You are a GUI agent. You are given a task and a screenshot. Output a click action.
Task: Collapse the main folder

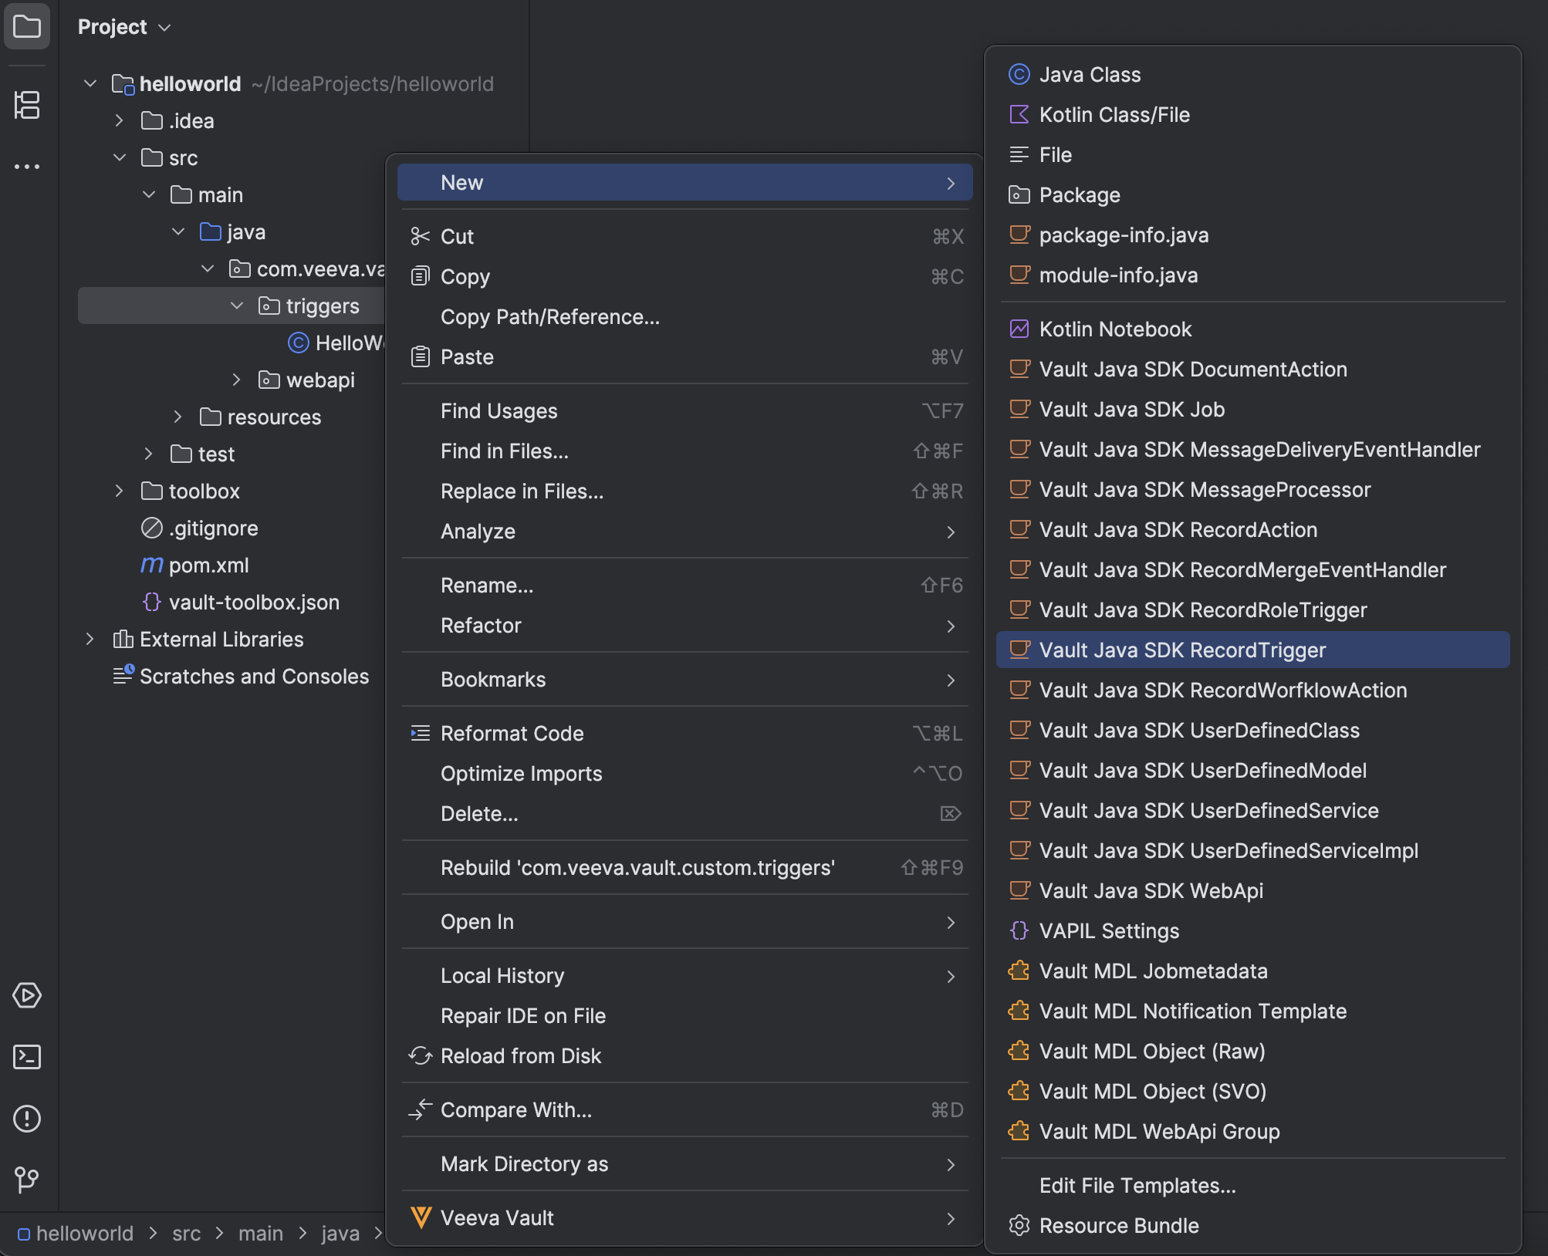tap(149, 194)
